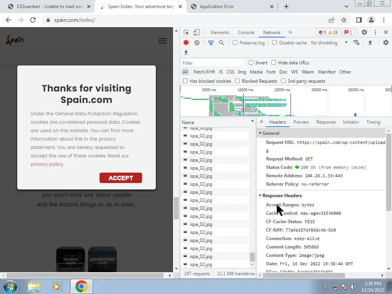
Task: Open a new browser tab
Action: pos(286,7)
